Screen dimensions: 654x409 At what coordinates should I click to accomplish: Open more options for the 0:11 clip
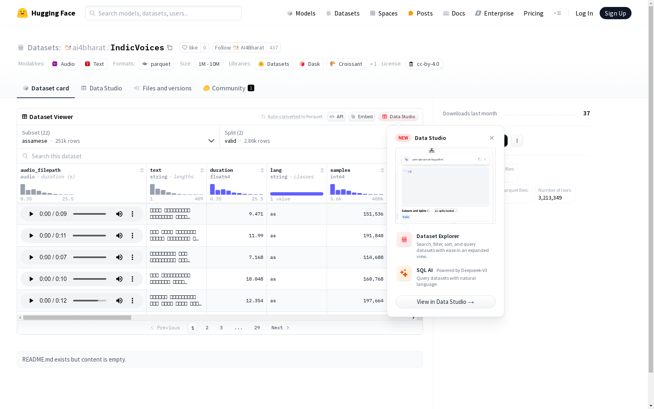(132, 236)
